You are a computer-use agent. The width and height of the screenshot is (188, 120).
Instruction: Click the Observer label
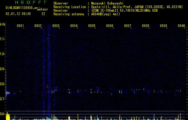click(61, 3)
